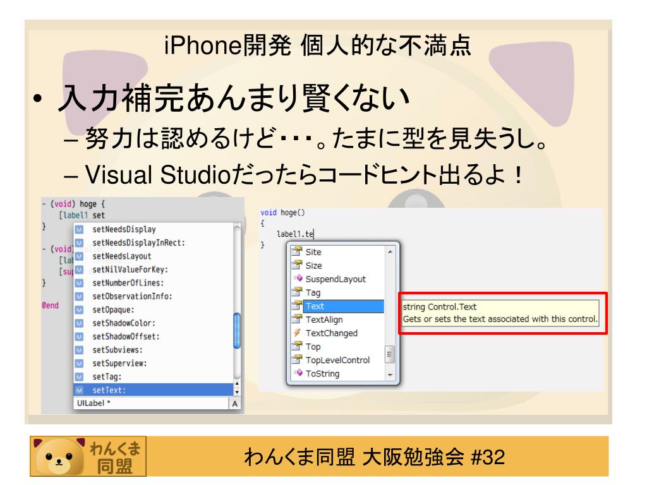Select Top in IntelliSense list
This screenshot has width=647, height=485.
pos(313,347)
